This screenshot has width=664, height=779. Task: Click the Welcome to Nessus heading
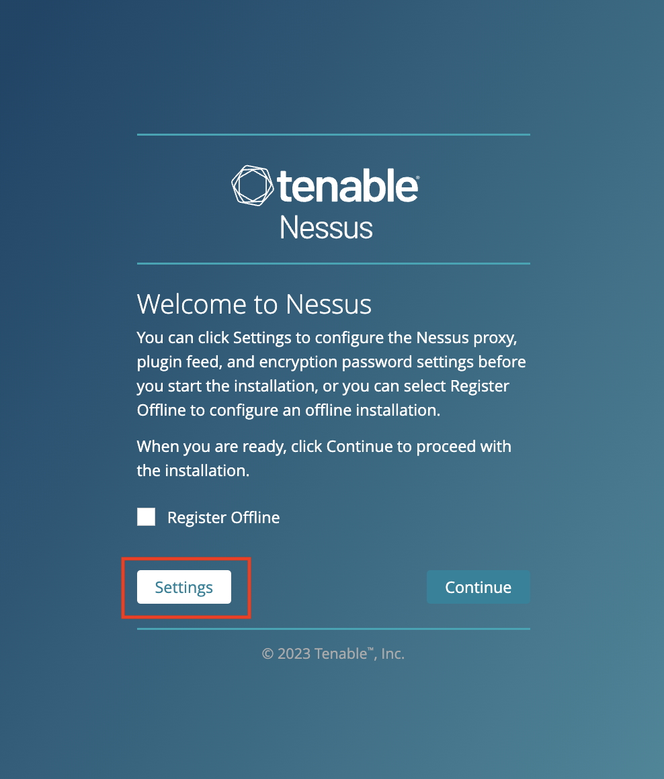point(254,304)
